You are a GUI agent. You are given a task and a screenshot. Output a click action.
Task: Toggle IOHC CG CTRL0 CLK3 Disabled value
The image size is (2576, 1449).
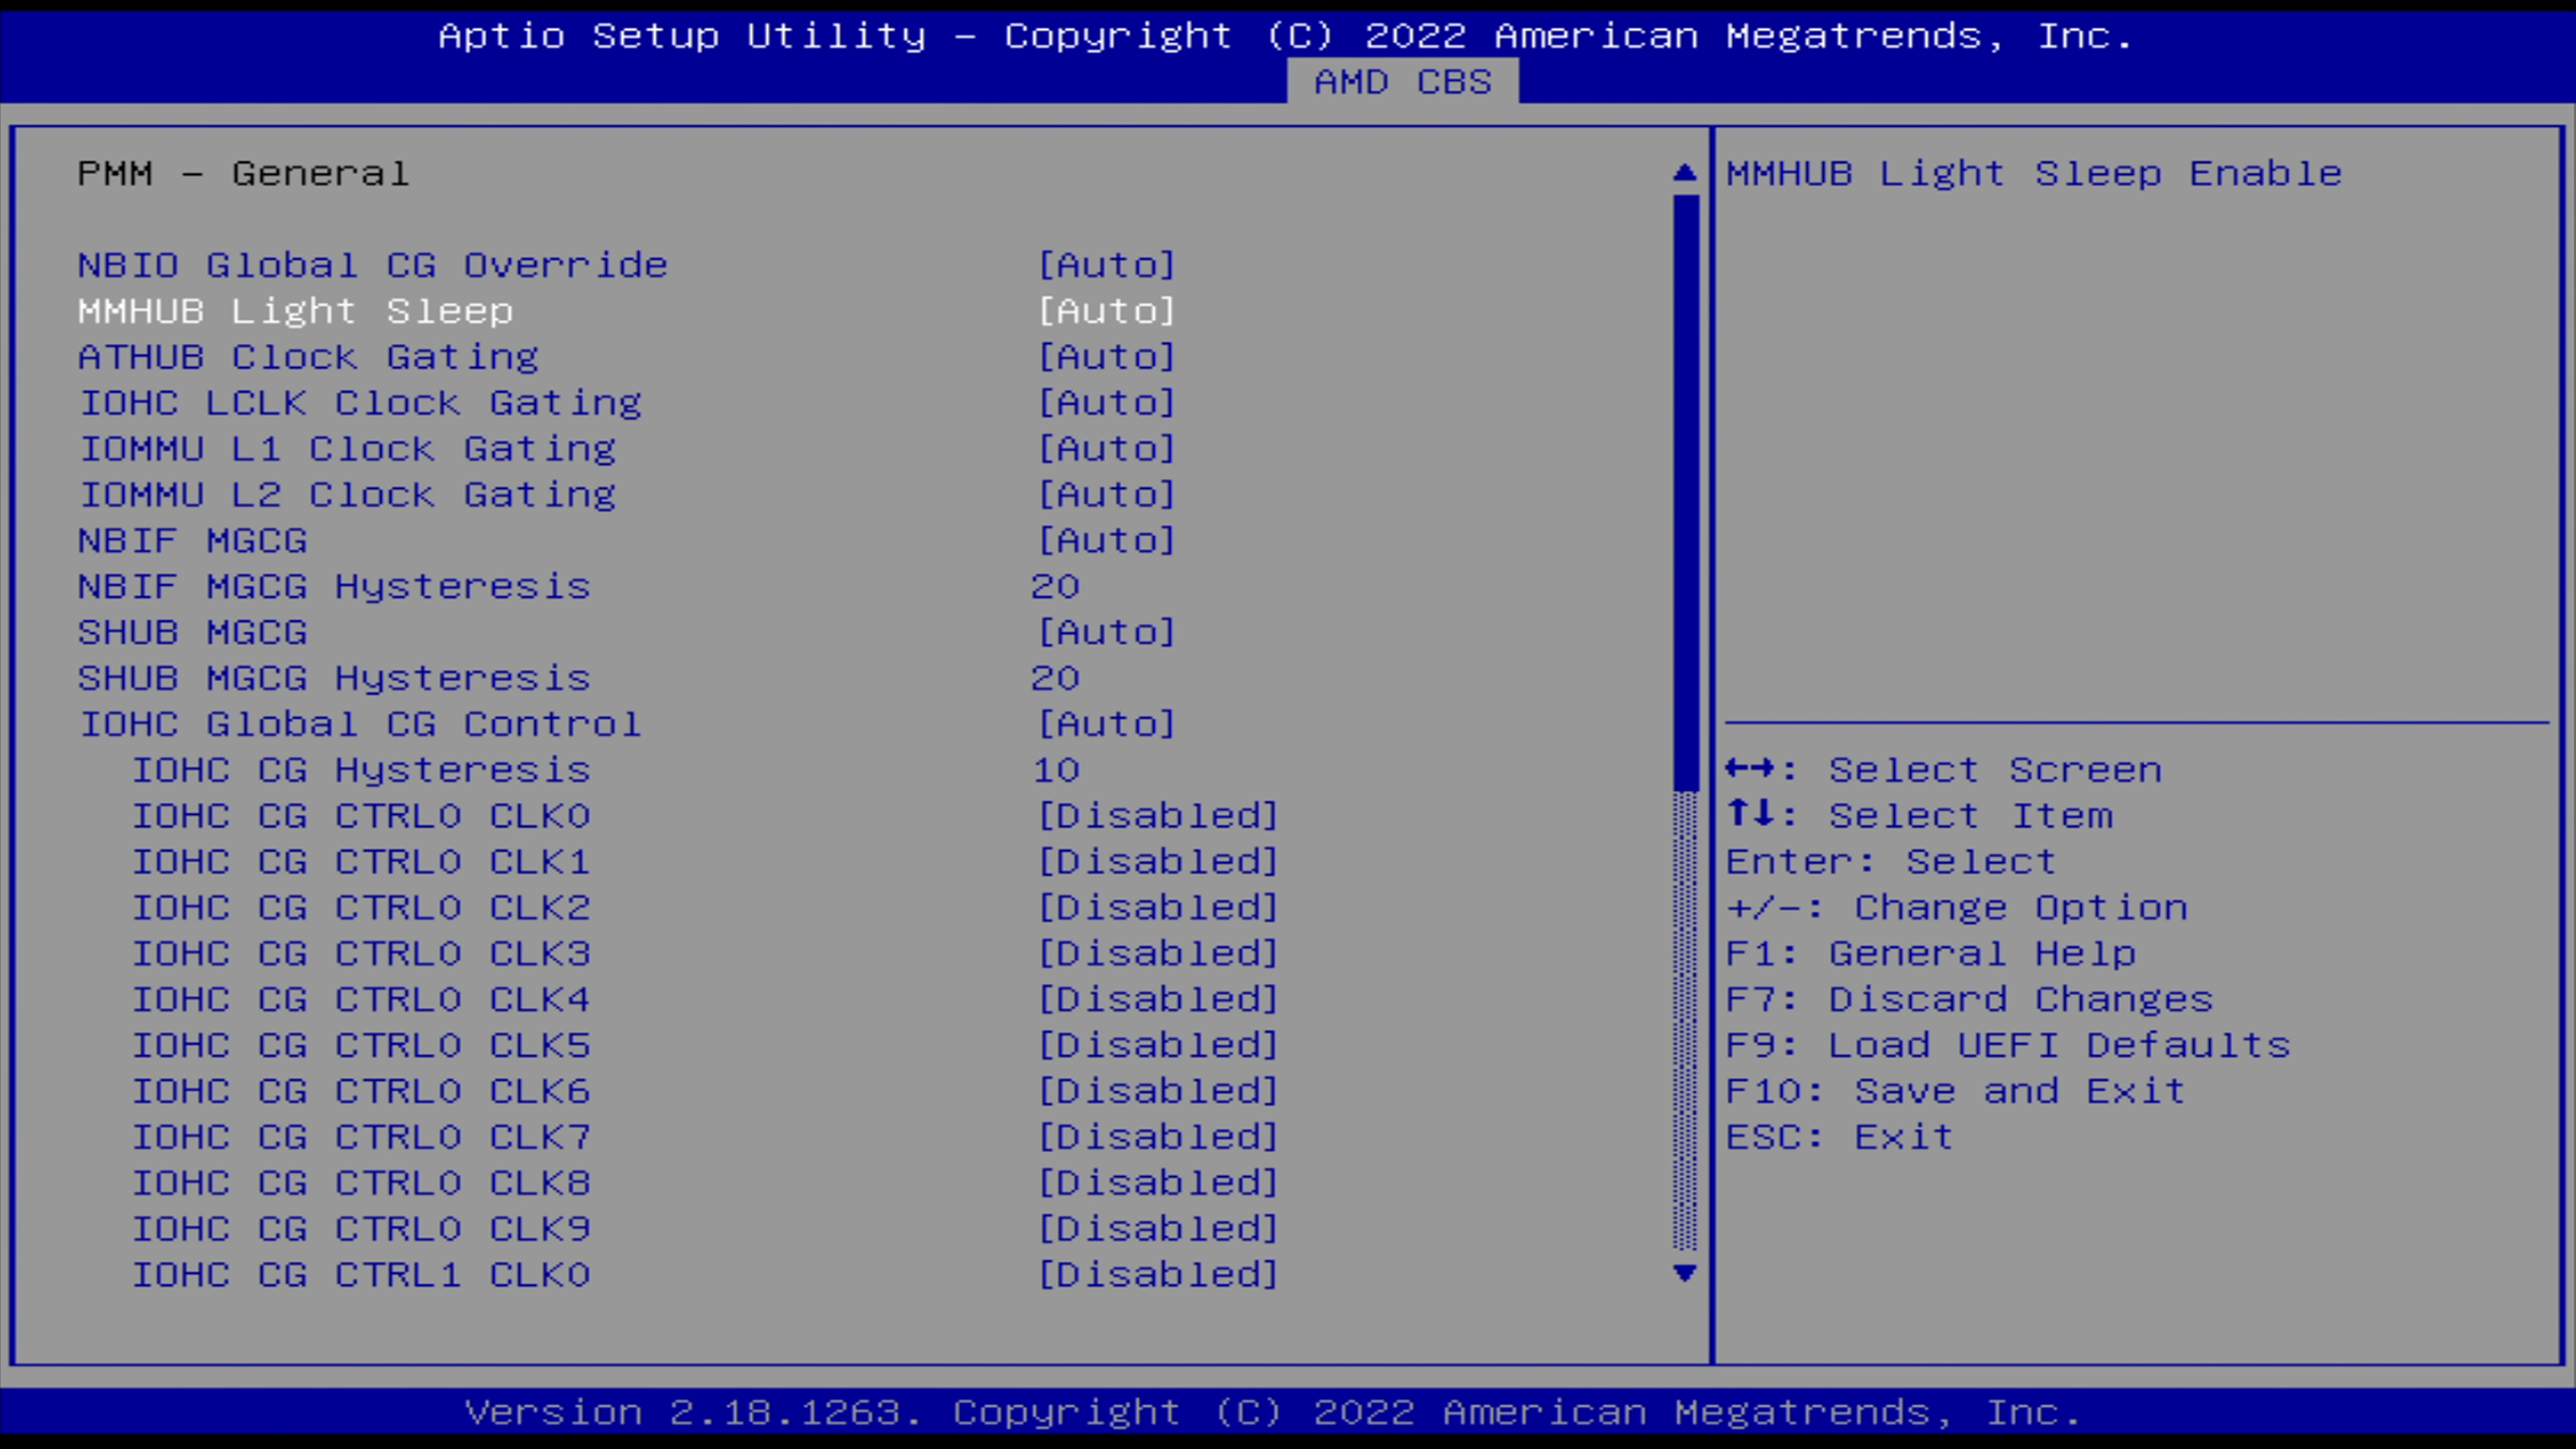click(1158, 954)
